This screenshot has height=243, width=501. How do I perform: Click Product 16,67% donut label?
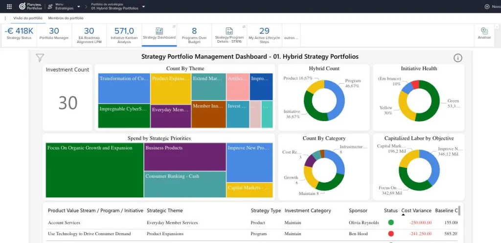tap(298, 78)
